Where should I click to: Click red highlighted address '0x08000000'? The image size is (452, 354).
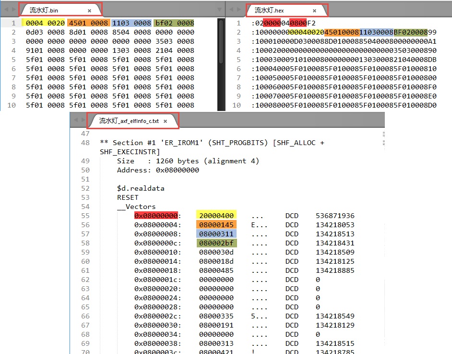point(156,216)
